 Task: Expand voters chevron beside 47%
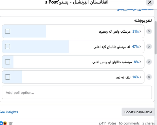click(x=140, y=47)
